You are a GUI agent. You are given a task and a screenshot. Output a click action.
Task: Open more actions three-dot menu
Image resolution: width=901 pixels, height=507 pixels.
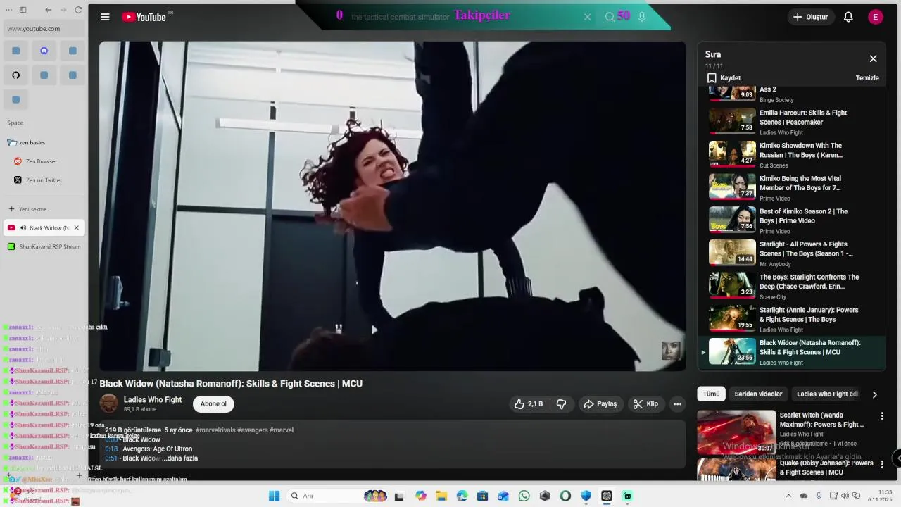[x=677, y=404]
